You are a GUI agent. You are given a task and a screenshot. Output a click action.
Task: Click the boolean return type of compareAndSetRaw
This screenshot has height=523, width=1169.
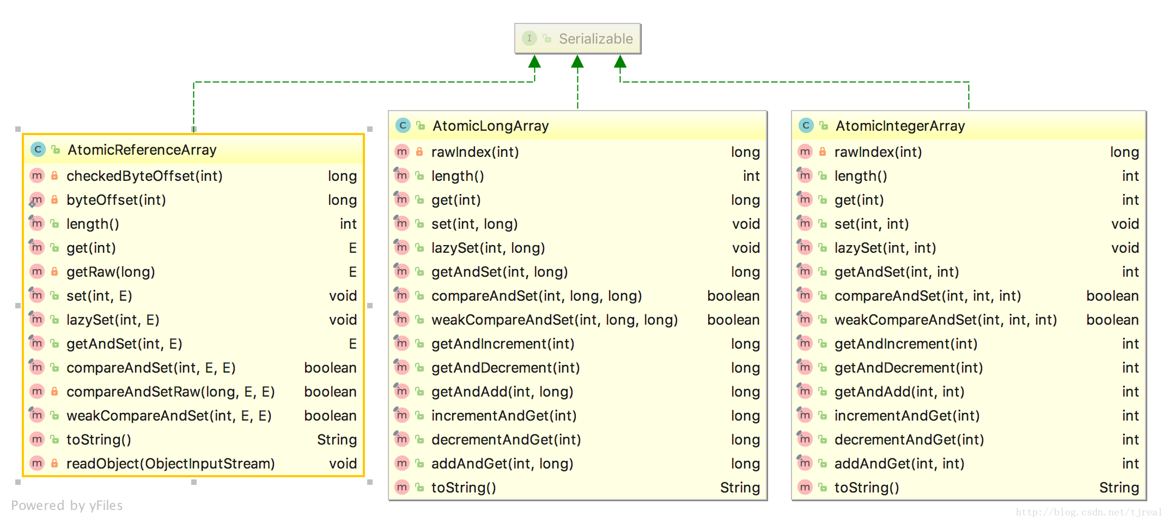(x=330, y=392)
